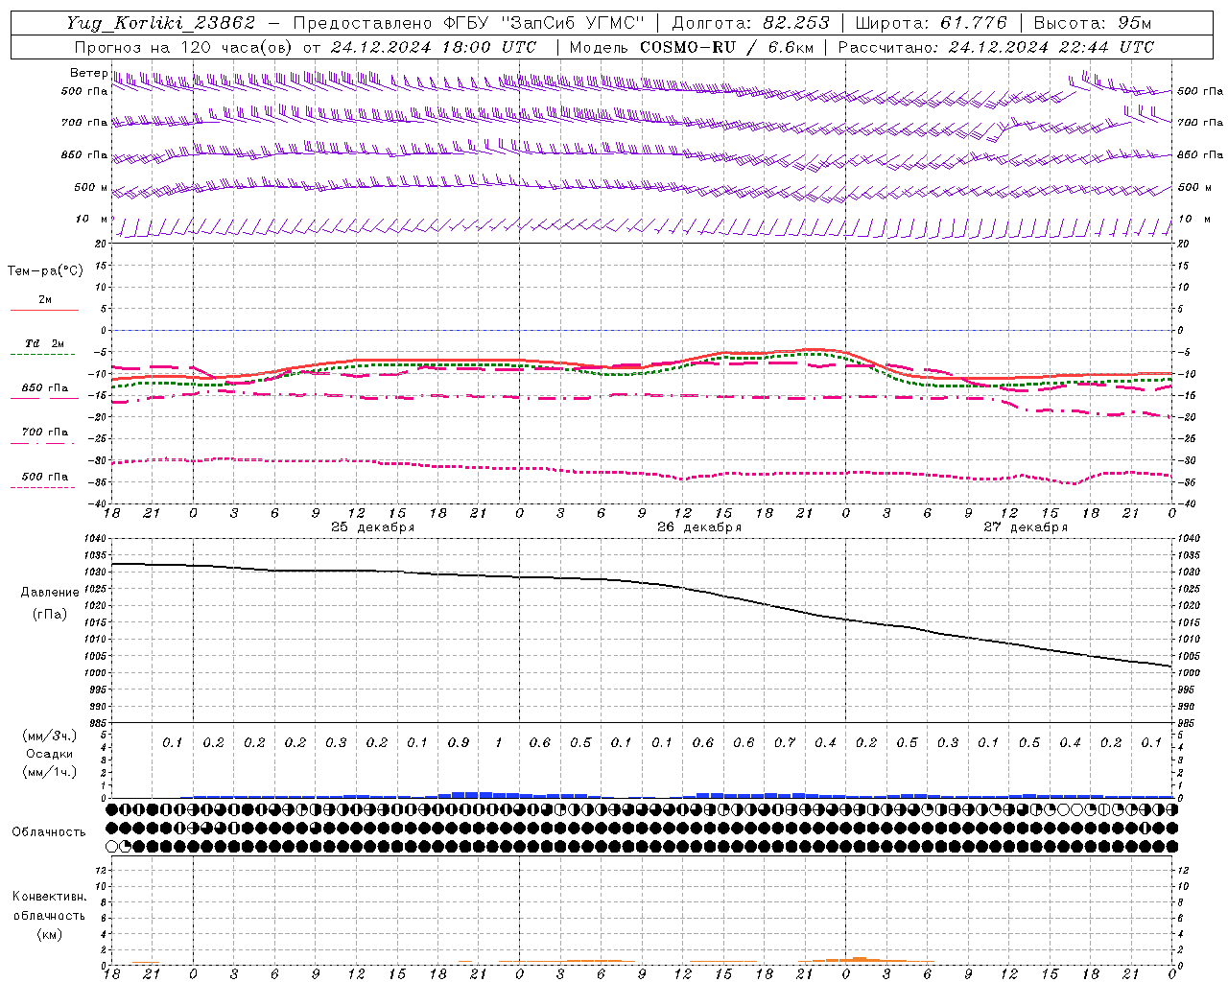Click the computed time Рассчитано: 24.12.2024 22:44 UTC
Viewport: 1228px width, 982px height.
point(996,47)
